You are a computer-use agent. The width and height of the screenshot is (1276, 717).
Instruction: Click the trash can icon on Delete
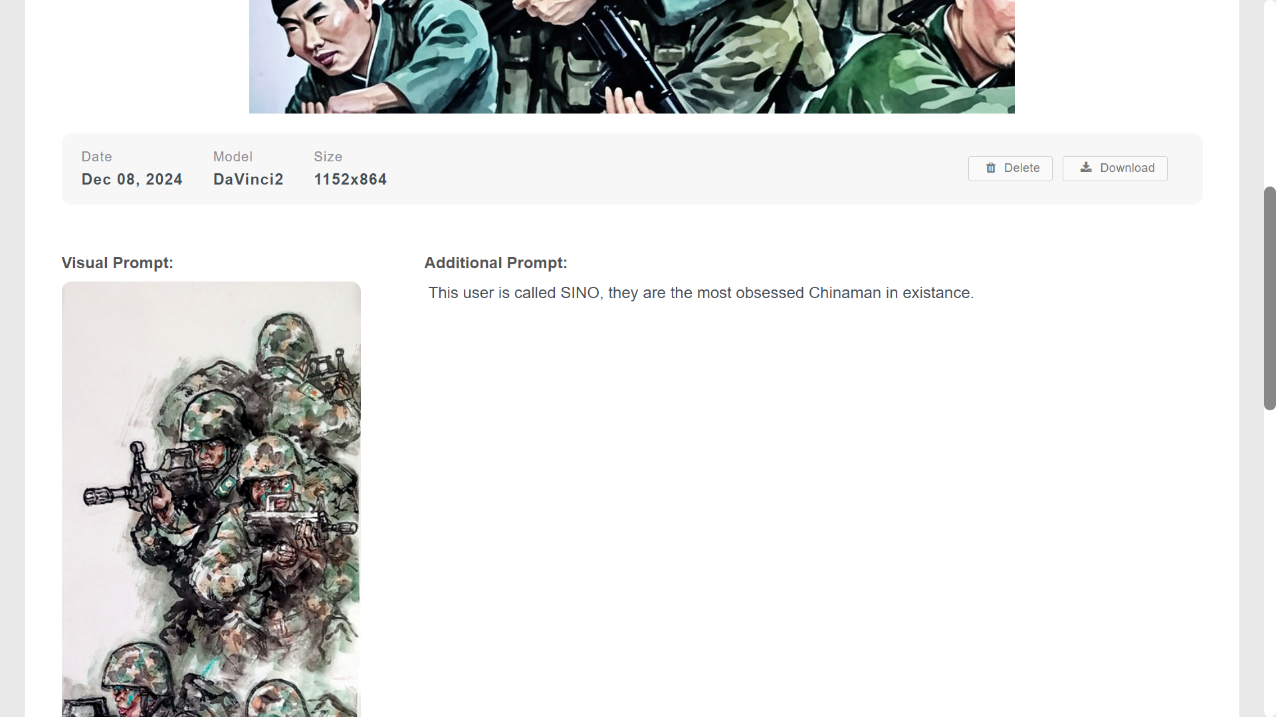991,168
